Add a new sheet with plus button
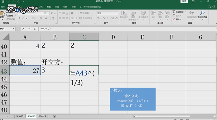Screen dimensions: 217x120 tap(54, 116)
